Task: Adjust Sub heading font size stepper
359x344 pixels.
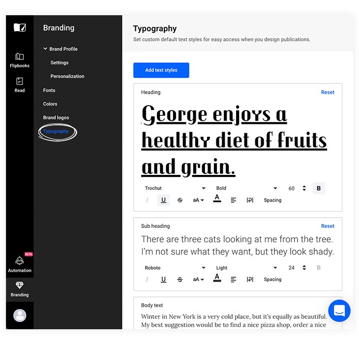Action: (304, 268)
